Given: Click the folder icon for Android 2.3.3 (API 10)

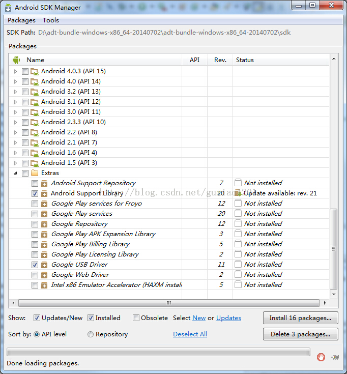Looking at the screenshot, I should [35, 122].
